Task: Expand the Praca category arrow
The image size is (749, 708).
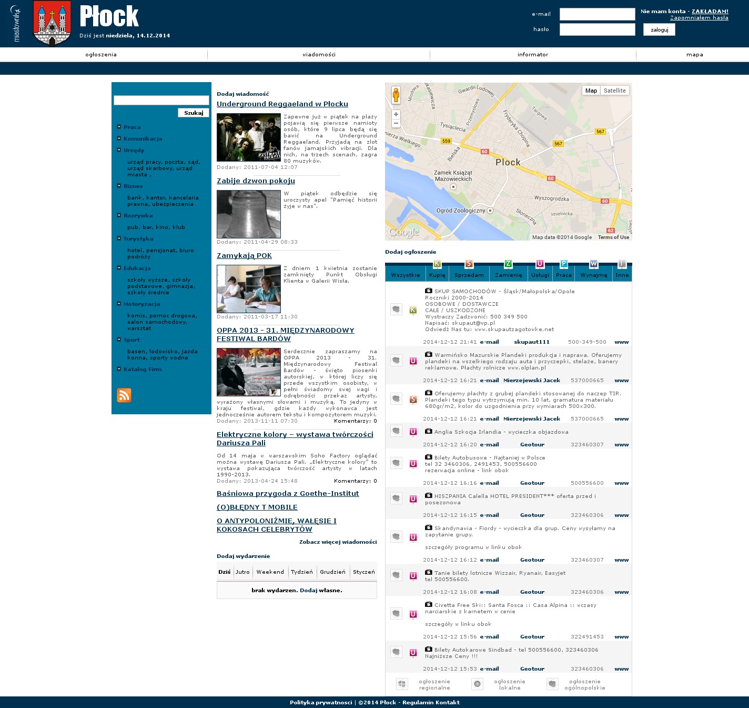Action: click(x=119, y=127)
